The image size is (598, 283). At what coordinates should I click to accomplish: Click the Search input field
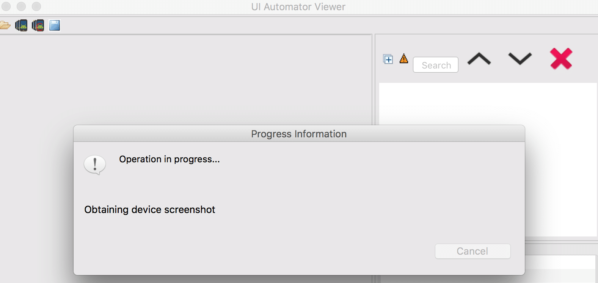[x=435, y=65]
